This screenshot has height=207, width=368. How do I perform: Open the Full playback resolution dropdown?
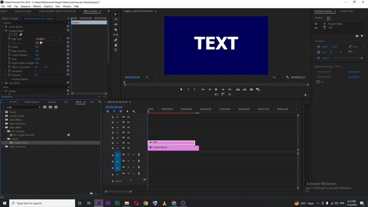(x=278, y=77)
